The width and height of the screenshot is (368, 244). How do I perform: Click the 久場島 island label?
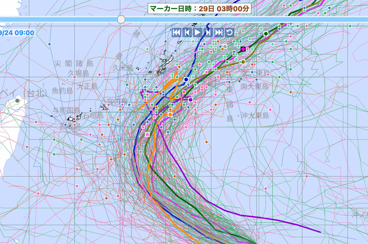coord(79,73)
